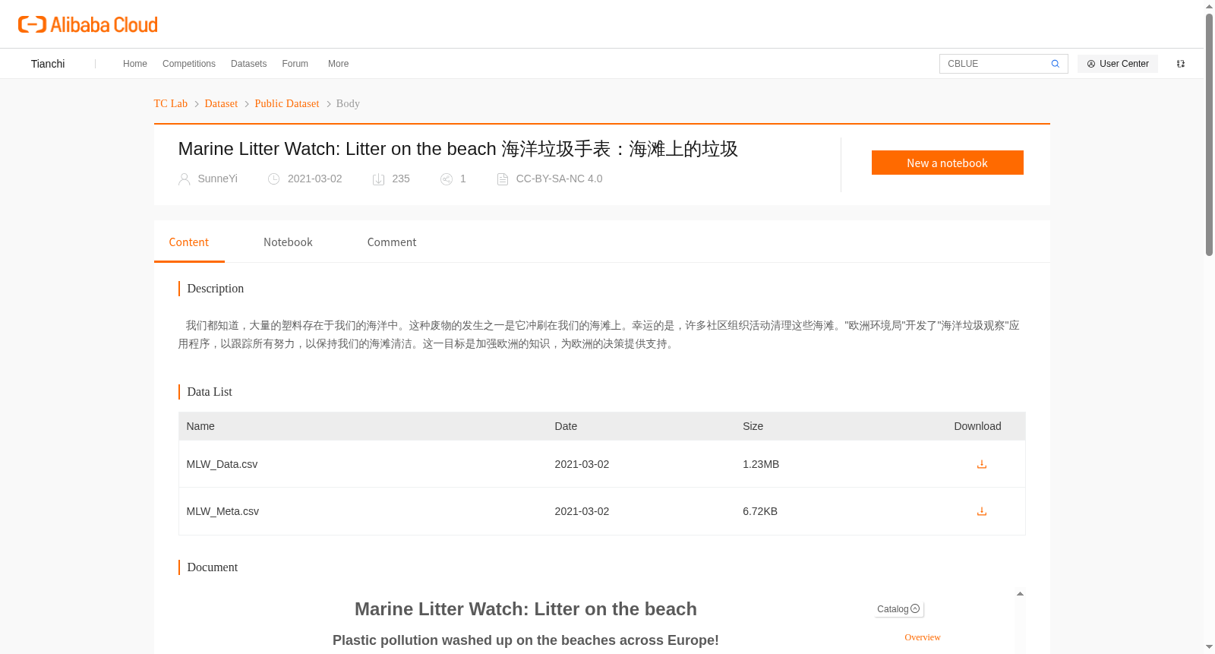Switch to the Comment tab
The width and height of the screenshot is (1215, 654).
pyautogui.click(x=392, y=242)
